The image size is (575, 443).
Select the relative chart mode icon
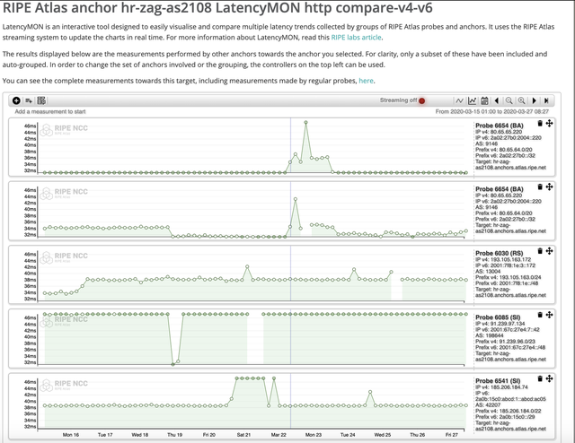(472, 100)
